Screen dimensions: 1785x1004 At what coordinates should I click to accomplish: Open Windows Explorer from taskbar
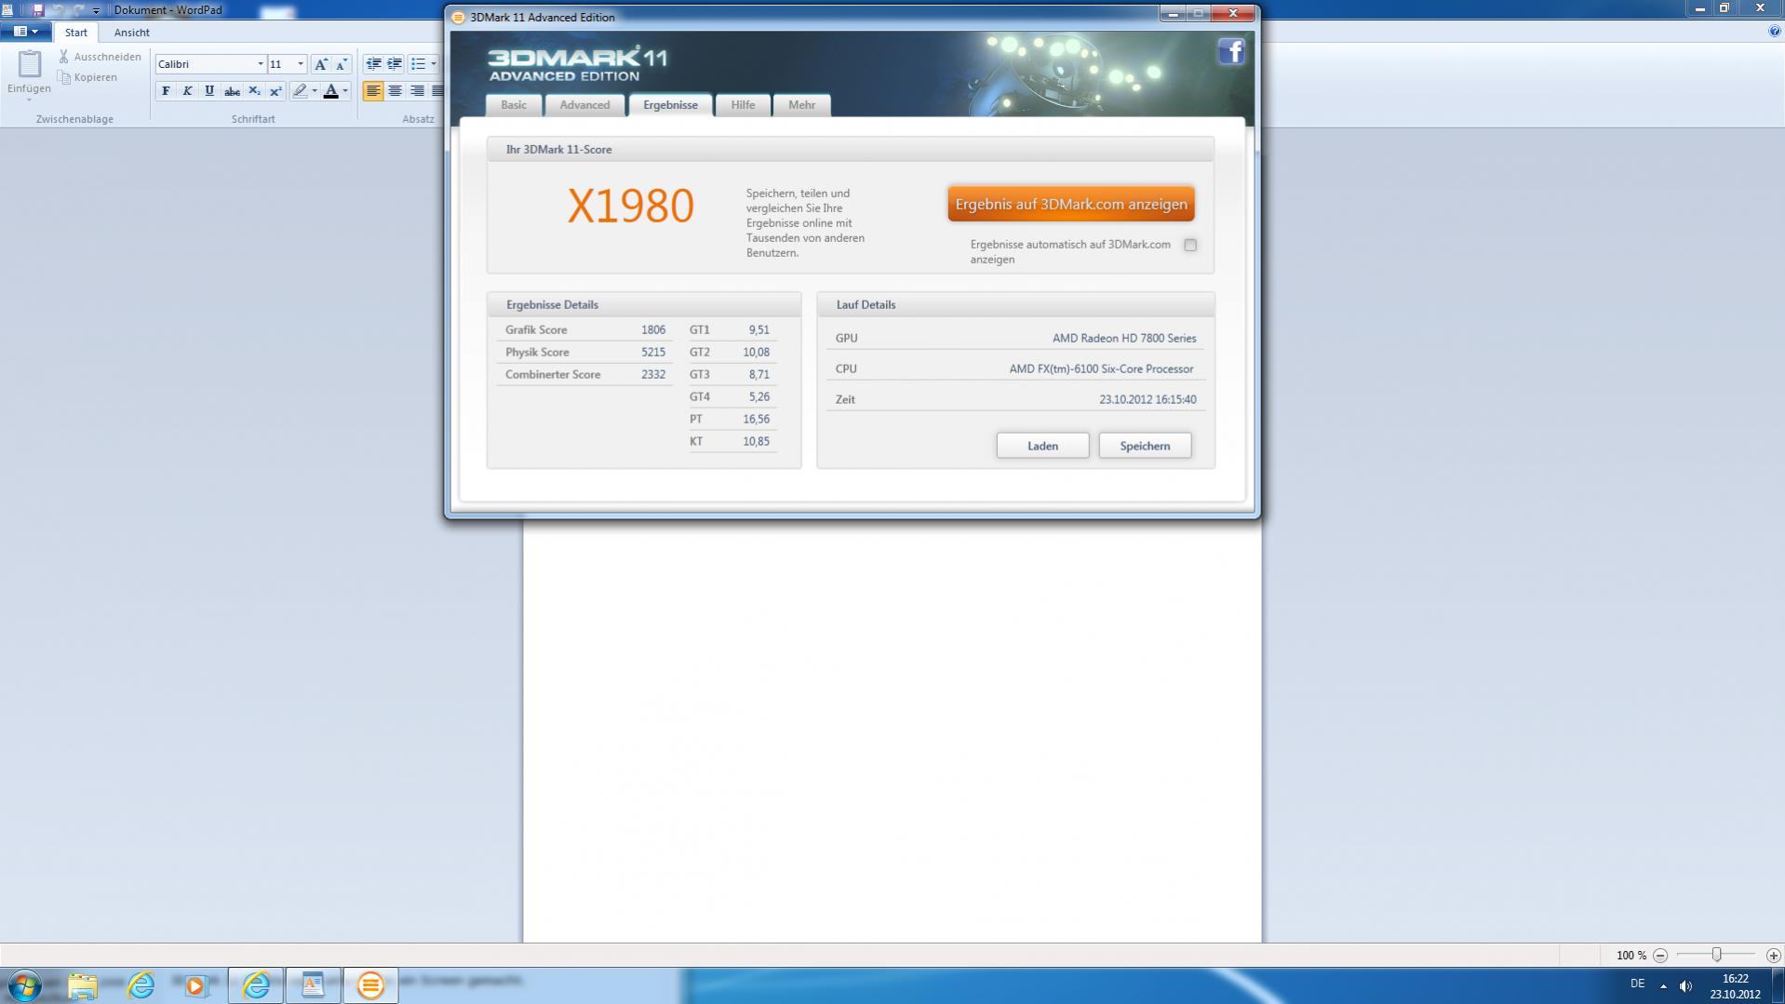tap(82, 985)
